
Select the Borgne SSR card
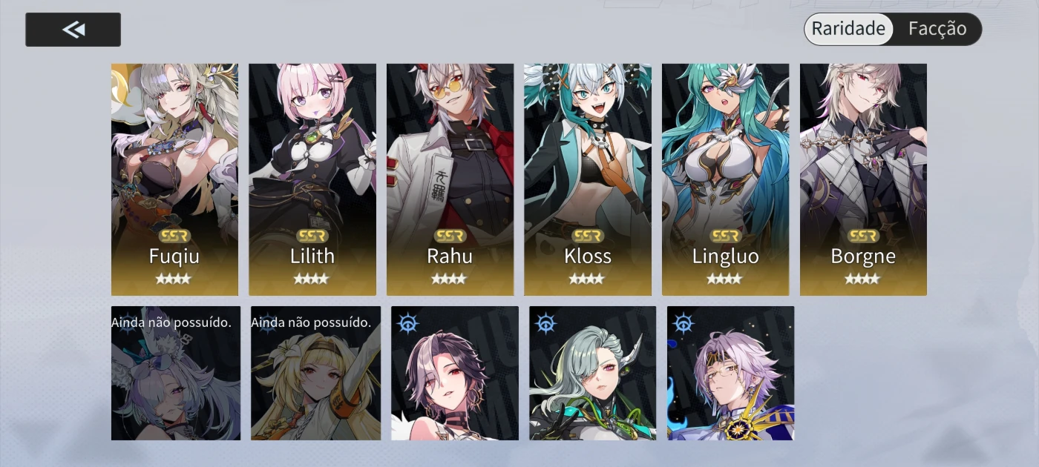point(863,179)
